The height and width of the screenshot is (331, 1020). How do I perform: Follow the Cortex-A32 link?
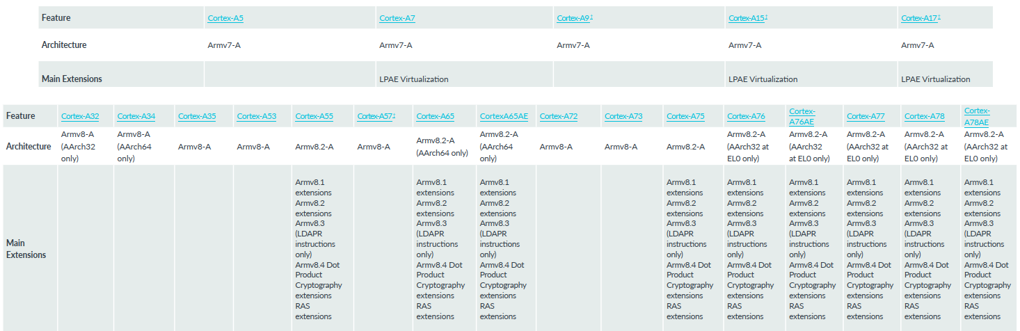(x=80, y=116)
